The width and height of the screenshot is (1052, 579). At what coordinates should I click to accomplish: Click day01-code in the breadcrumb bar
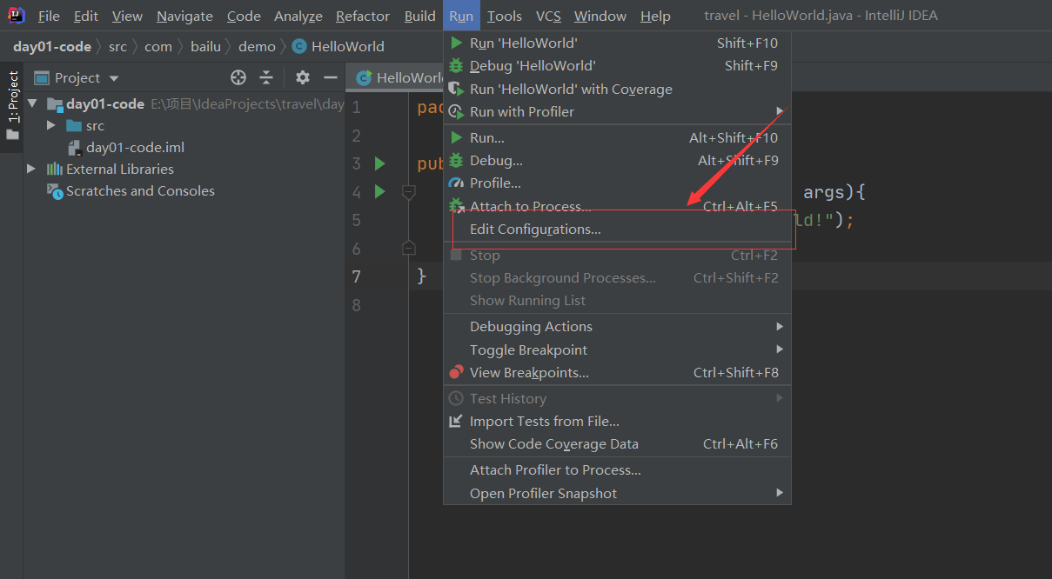click(x=52, y=46)
